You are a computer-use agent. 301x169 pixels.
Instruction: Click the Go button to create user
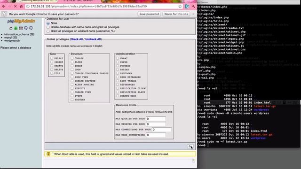(x=190, y=146)
